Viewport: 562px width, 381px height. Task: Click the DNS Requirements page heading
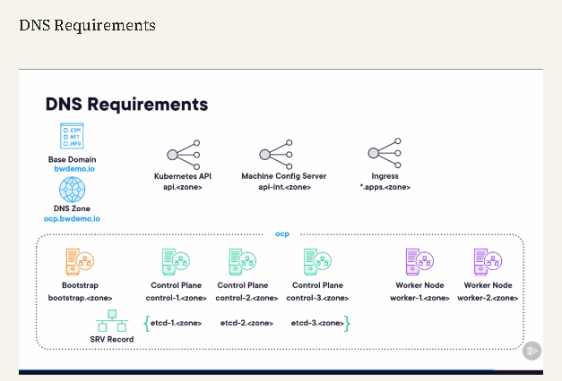coord(87,25)
